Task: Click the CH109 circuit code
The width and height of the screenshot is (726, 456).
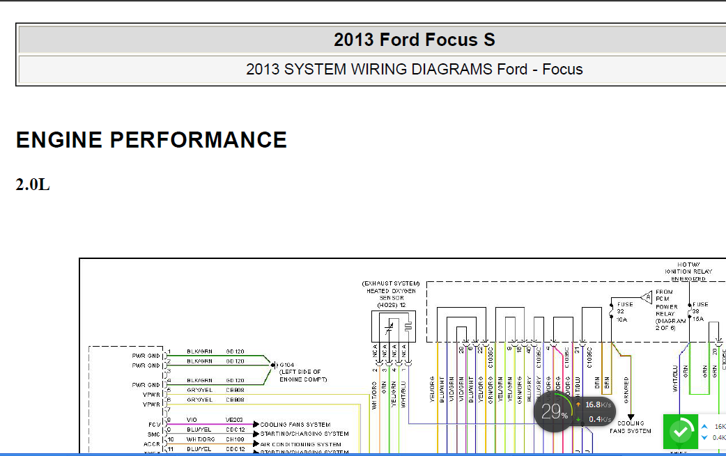Action: coord(235,439)
